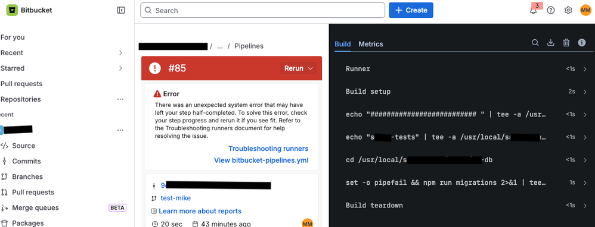The image size is (595, 227).
Task: Open Commits in the repository menu
Action: 27,161
